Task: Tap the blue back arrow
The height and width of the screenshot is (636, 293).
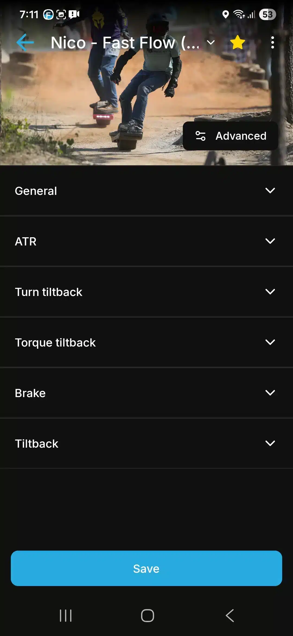Action: 25,42
